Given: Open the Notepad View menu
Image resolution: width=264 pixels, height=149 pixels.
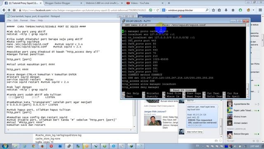Looking at the screenshot, I should coord(33,20).
